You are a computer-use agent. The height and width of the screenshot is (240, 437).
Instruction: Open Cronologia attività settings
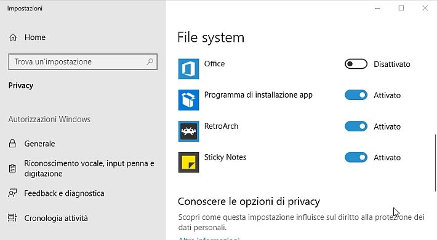point(56,218)
